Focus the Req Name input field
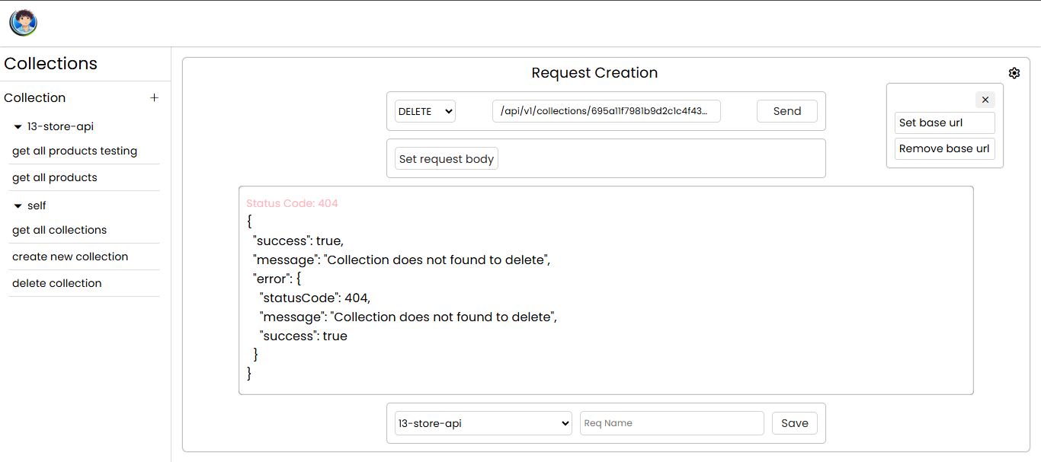This screenshot has width=1041, height=462. coord(672,423)
